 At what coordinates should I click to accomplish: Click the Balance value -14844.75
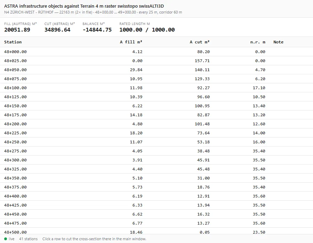coord(97,30)
